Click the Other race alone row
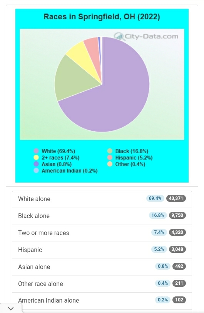This screenshot has height=313, width=204. click(x=102, y=284)
